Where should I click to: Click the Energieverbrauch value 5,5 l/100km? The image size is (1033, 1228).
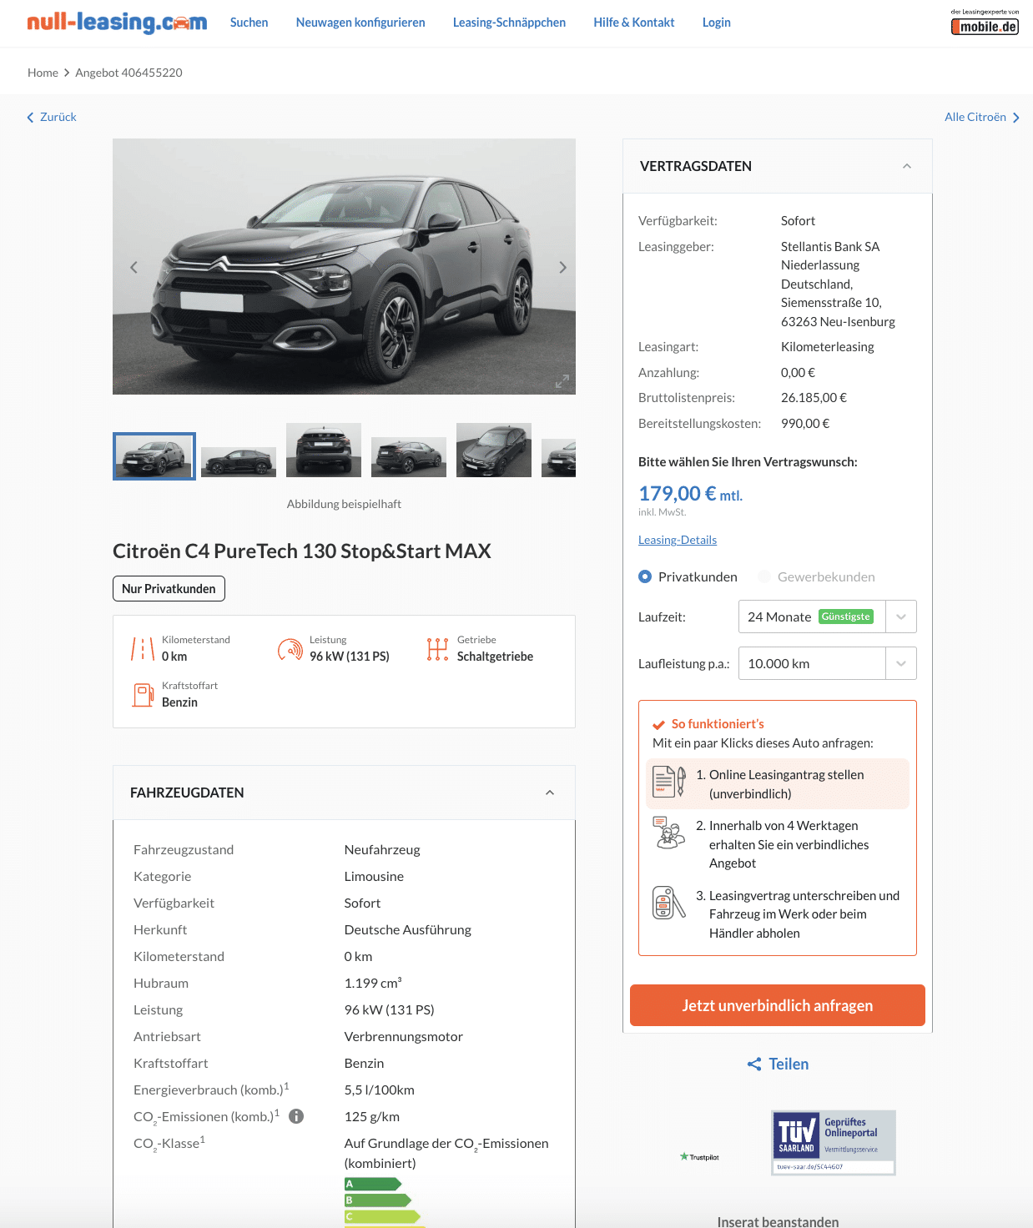(380, 1090)
